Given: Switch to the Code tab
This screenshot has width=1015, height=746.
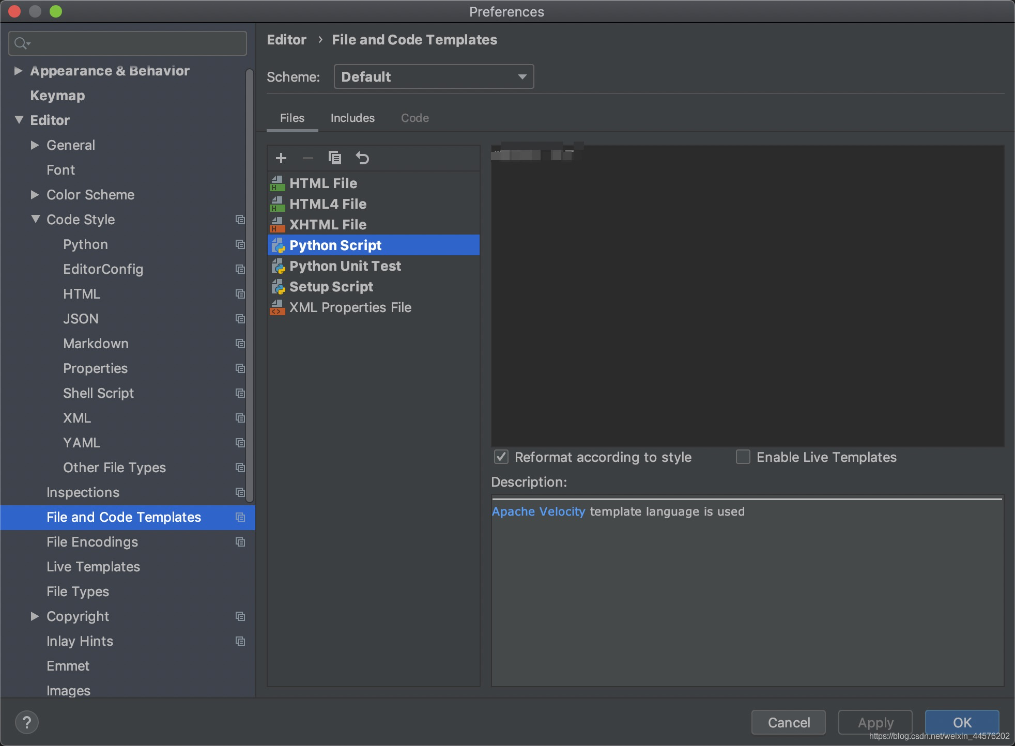Looking at the screenshot, I should coord(414,118).
